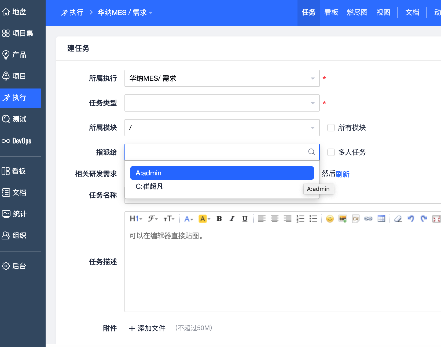Screen dimensions: 441x347
Task: Insert a hyperlink via the link icon
Action: [368, 219]
